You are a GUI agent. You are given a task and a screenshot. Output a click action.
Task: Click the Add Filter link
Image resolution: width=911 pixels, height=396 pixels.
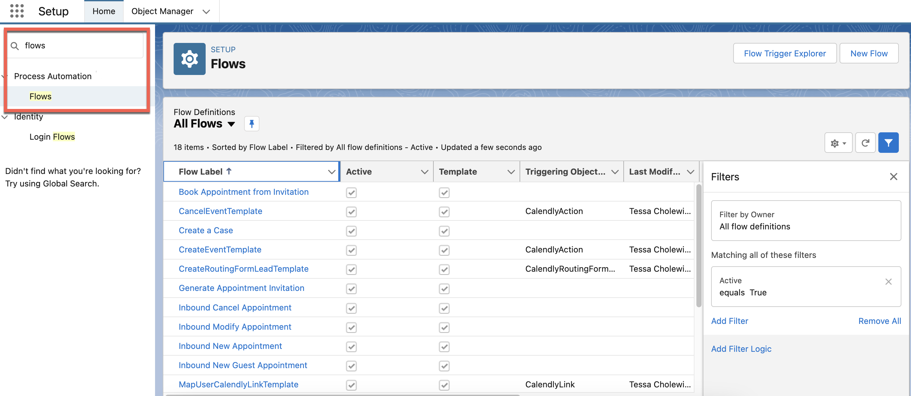point(729,321)
